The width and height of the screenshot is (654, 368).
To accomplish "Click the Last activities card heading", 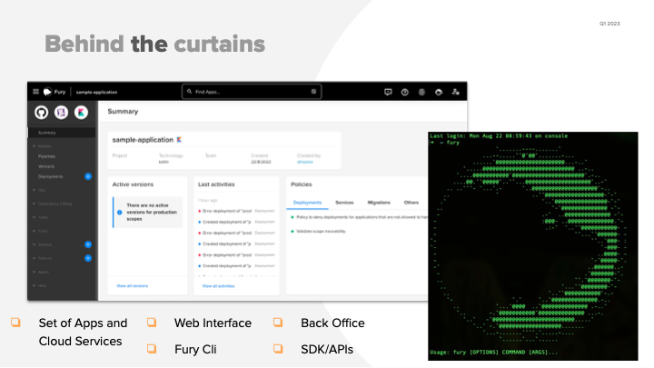I will click(216, 184).
